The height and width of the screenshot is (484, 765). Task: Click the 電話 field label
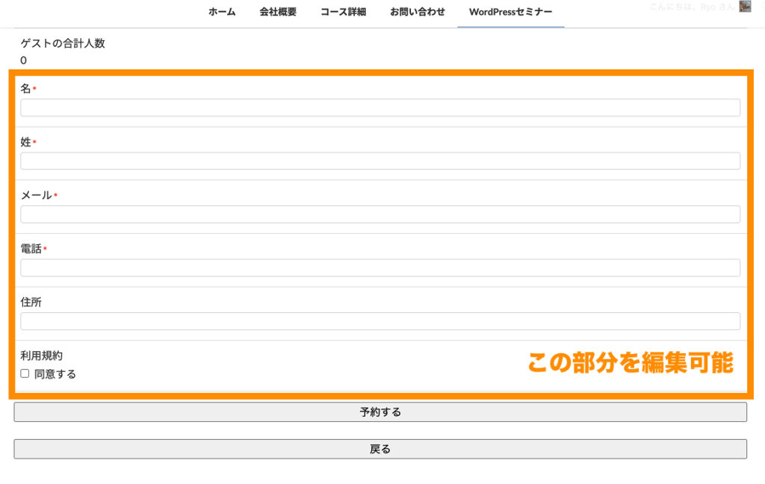(31, 249)
